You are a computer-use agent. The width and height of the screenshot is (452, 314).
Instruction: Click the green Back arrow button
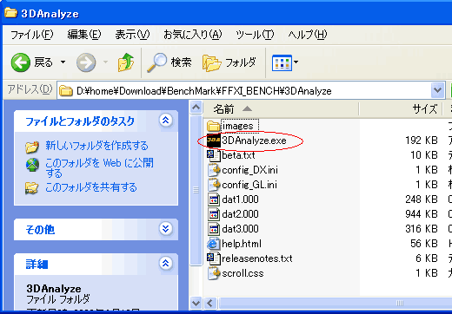coord(21,62)
